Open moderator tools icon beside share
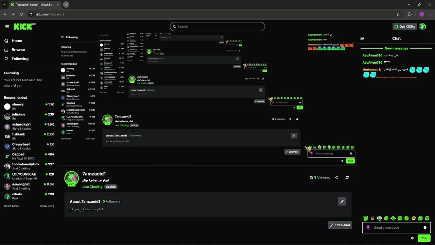The width and height of the screenshot is (435, 245). (x=347, y=177)
